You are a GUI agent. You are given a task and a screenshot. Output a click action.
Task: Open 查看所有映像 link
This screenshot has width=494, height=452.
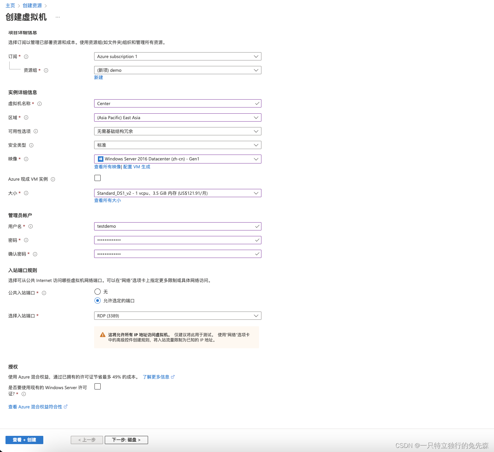tap(108, 167)
